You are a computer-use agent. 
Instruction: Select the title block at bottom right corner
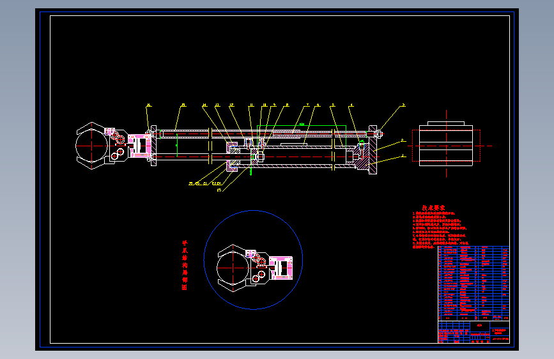pyautogui.click(x=473, y=332)
